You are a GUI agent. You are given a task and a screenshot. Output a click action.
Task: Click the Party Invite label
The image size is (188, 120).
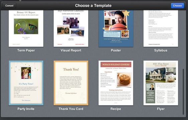pos(26,109)
